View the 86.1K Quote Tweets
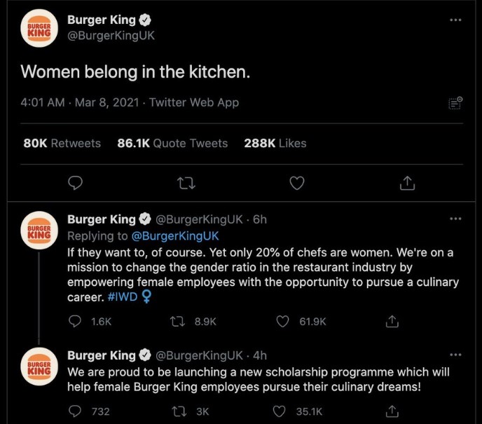The image size is (482, 424). click(x=172, y=143)
